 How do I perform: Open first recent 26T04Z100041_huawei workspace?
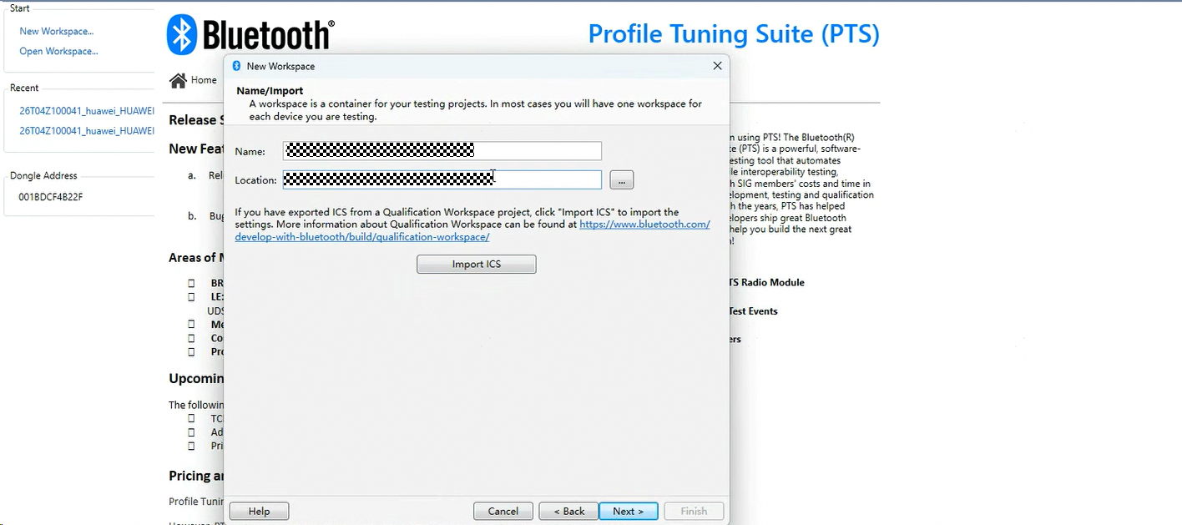coord(87,110)
